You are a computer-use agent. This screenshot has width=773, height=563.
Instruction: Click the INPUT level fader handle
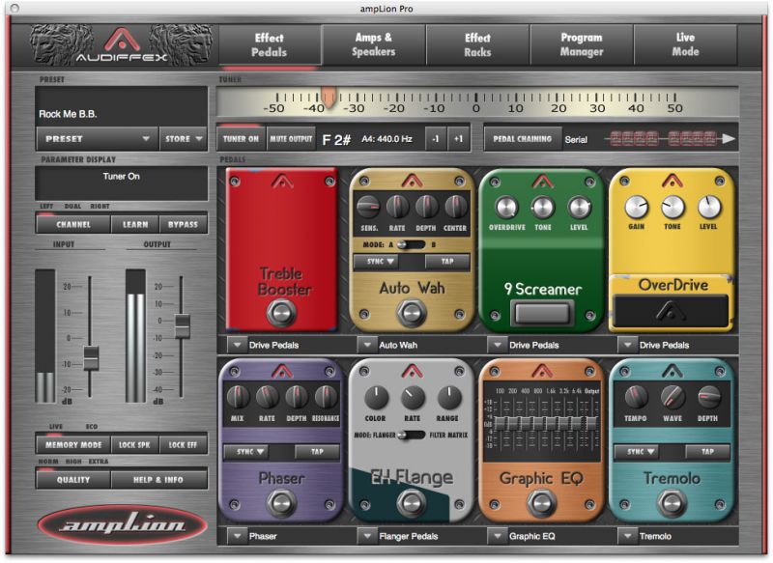click(x=91, y=358)
